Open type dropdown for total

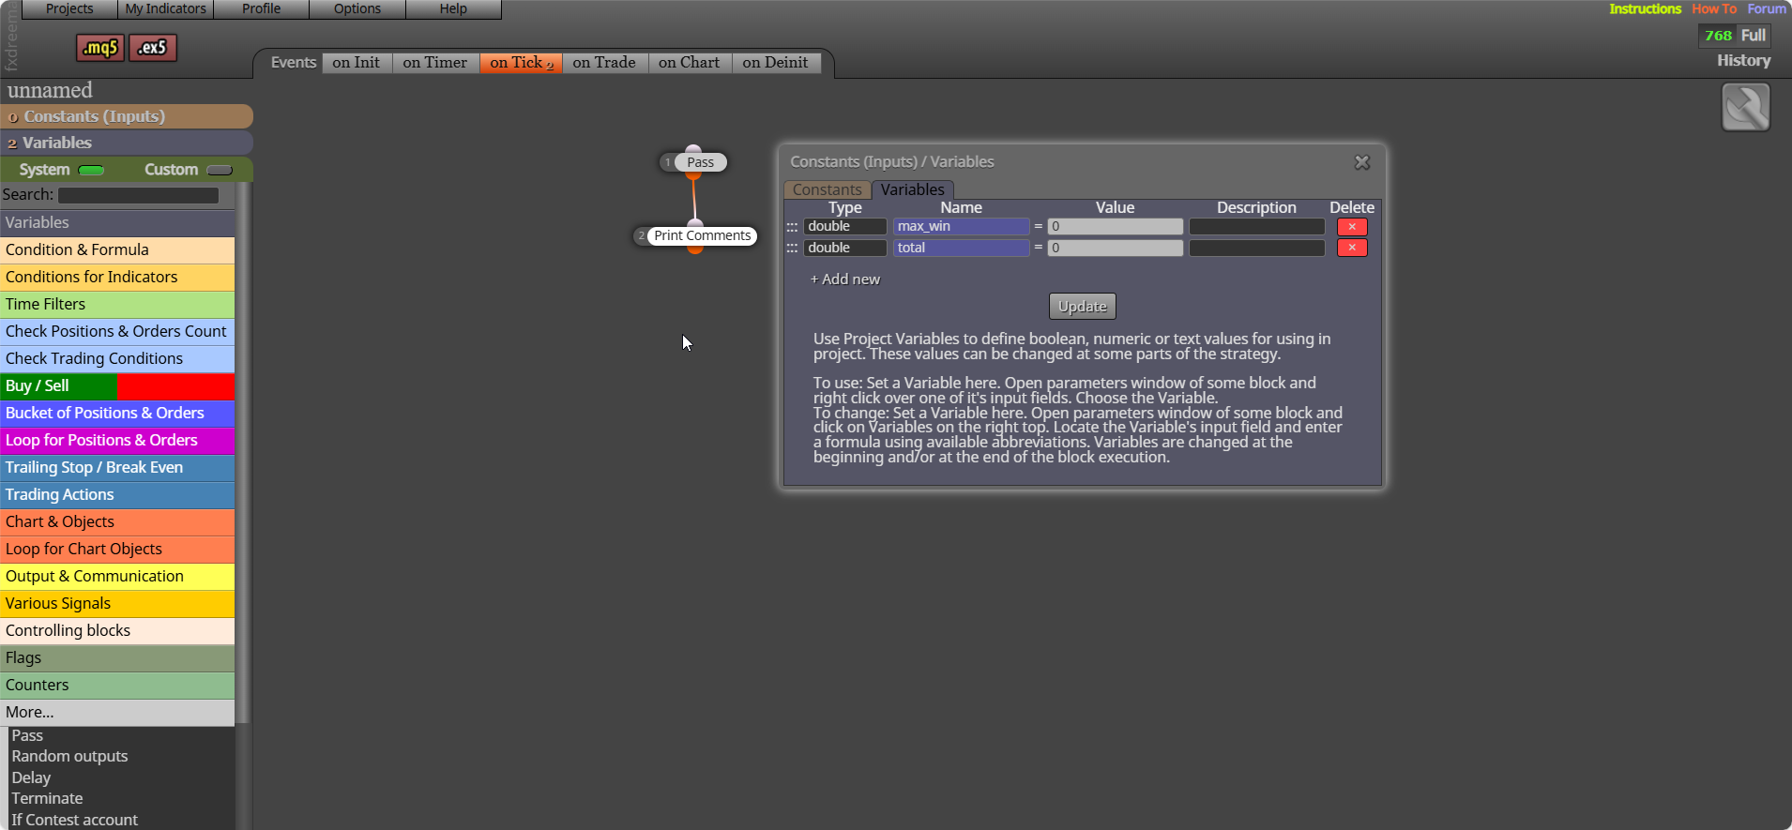pos(844,248)
